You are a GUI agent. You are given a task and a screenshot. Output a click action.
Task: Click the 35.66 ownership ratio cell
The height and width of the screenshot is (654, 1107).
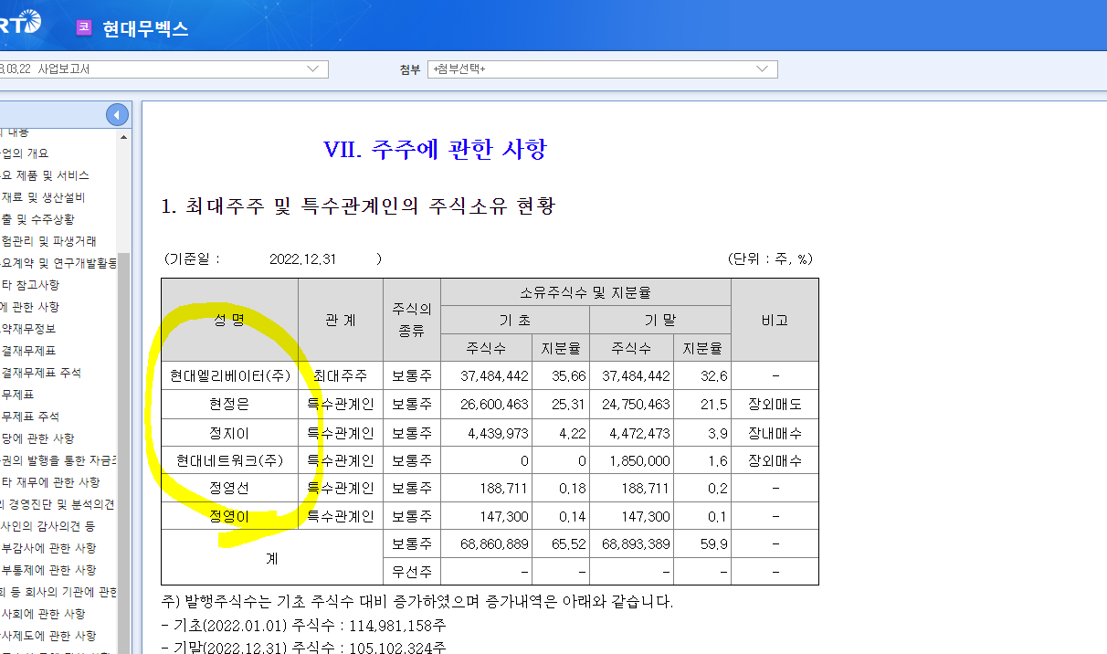(x=561, y=376)
